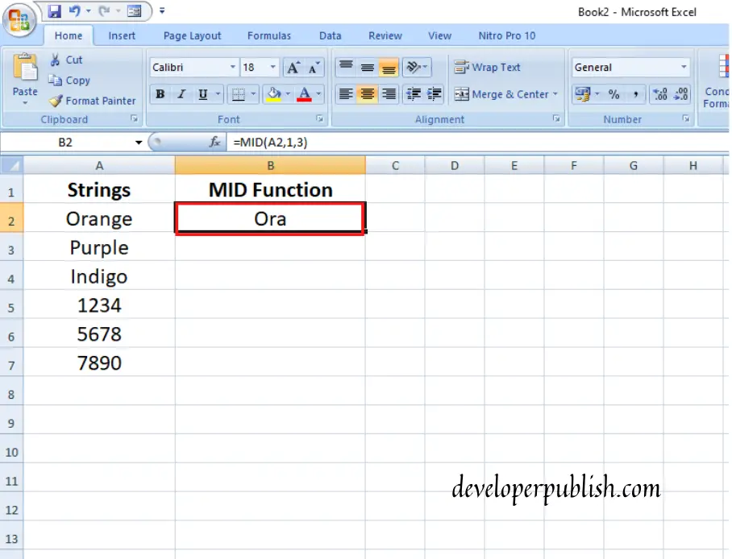The image size is (732, 559).
Task: Expand borders options arrow
Action: pyautogui.click(x=253, y=94)
